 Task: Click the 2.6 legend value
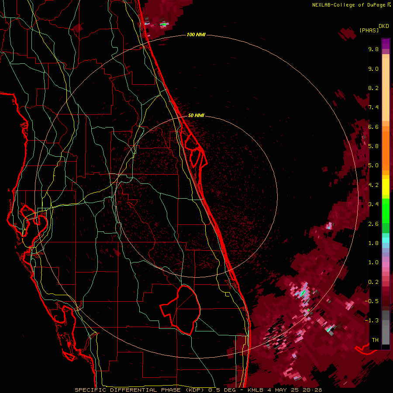[x=373, y=224]
